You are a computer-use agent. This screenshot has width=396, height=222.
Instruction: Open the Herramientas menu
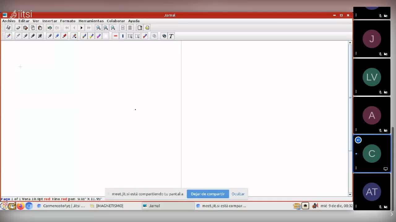point(91,21)
